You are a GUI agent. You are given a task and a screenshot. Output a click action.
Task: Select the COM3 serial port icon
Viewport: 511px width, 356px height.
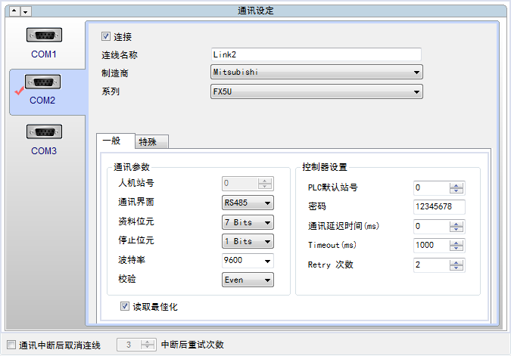[x=44, y=132]
